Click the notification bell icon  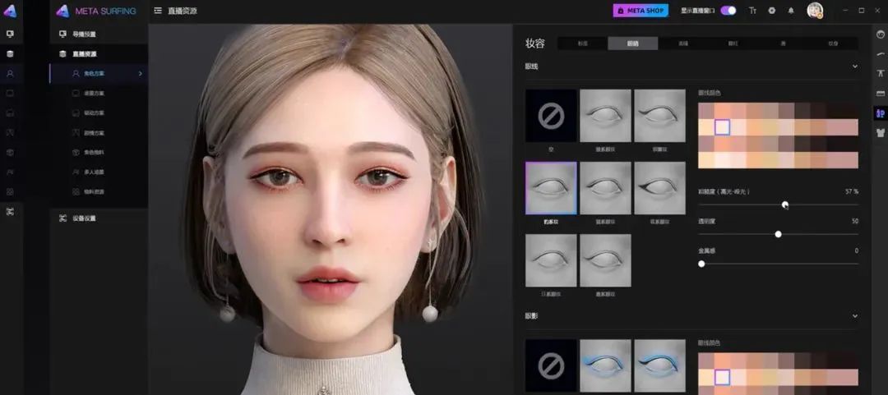tap(791, 11)
